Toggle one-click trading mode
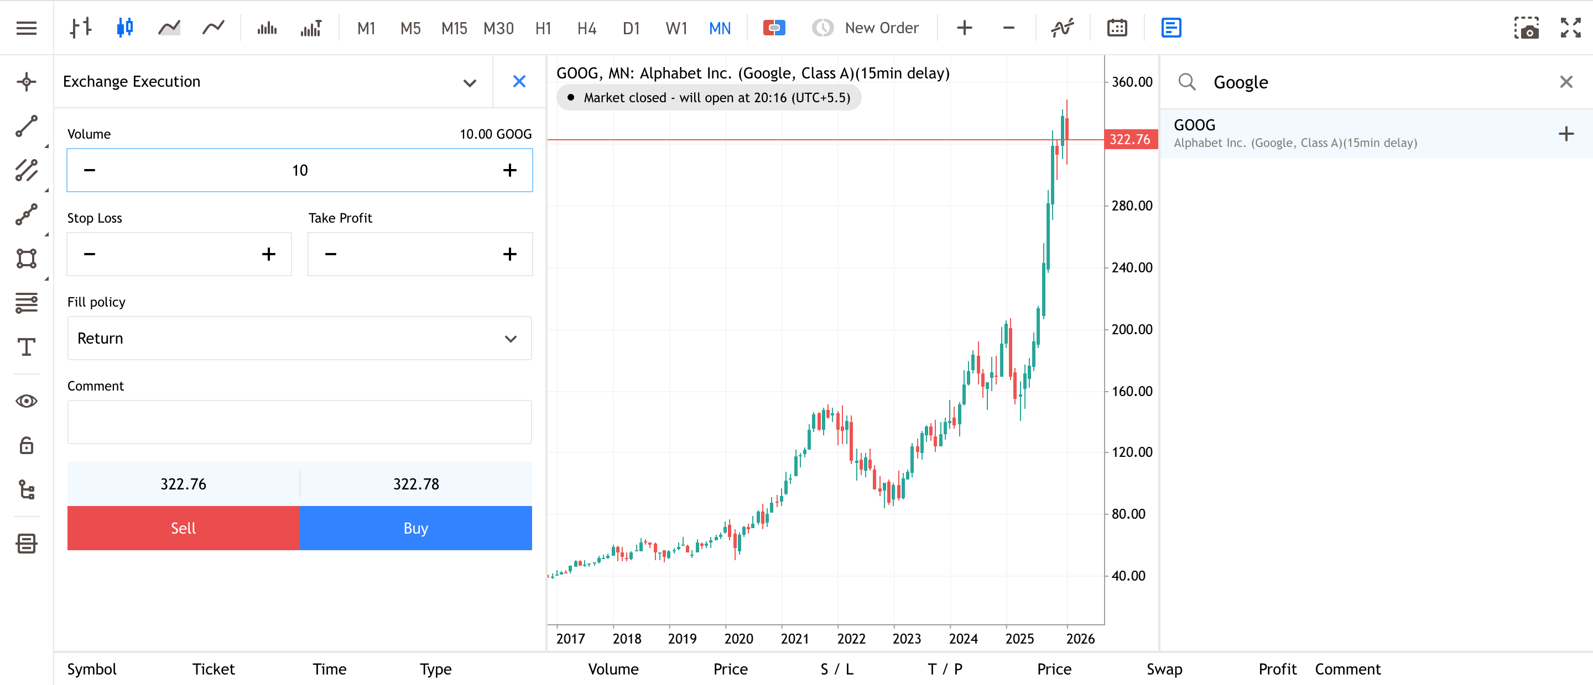1593x685 pixels. (x=774, y=28)
